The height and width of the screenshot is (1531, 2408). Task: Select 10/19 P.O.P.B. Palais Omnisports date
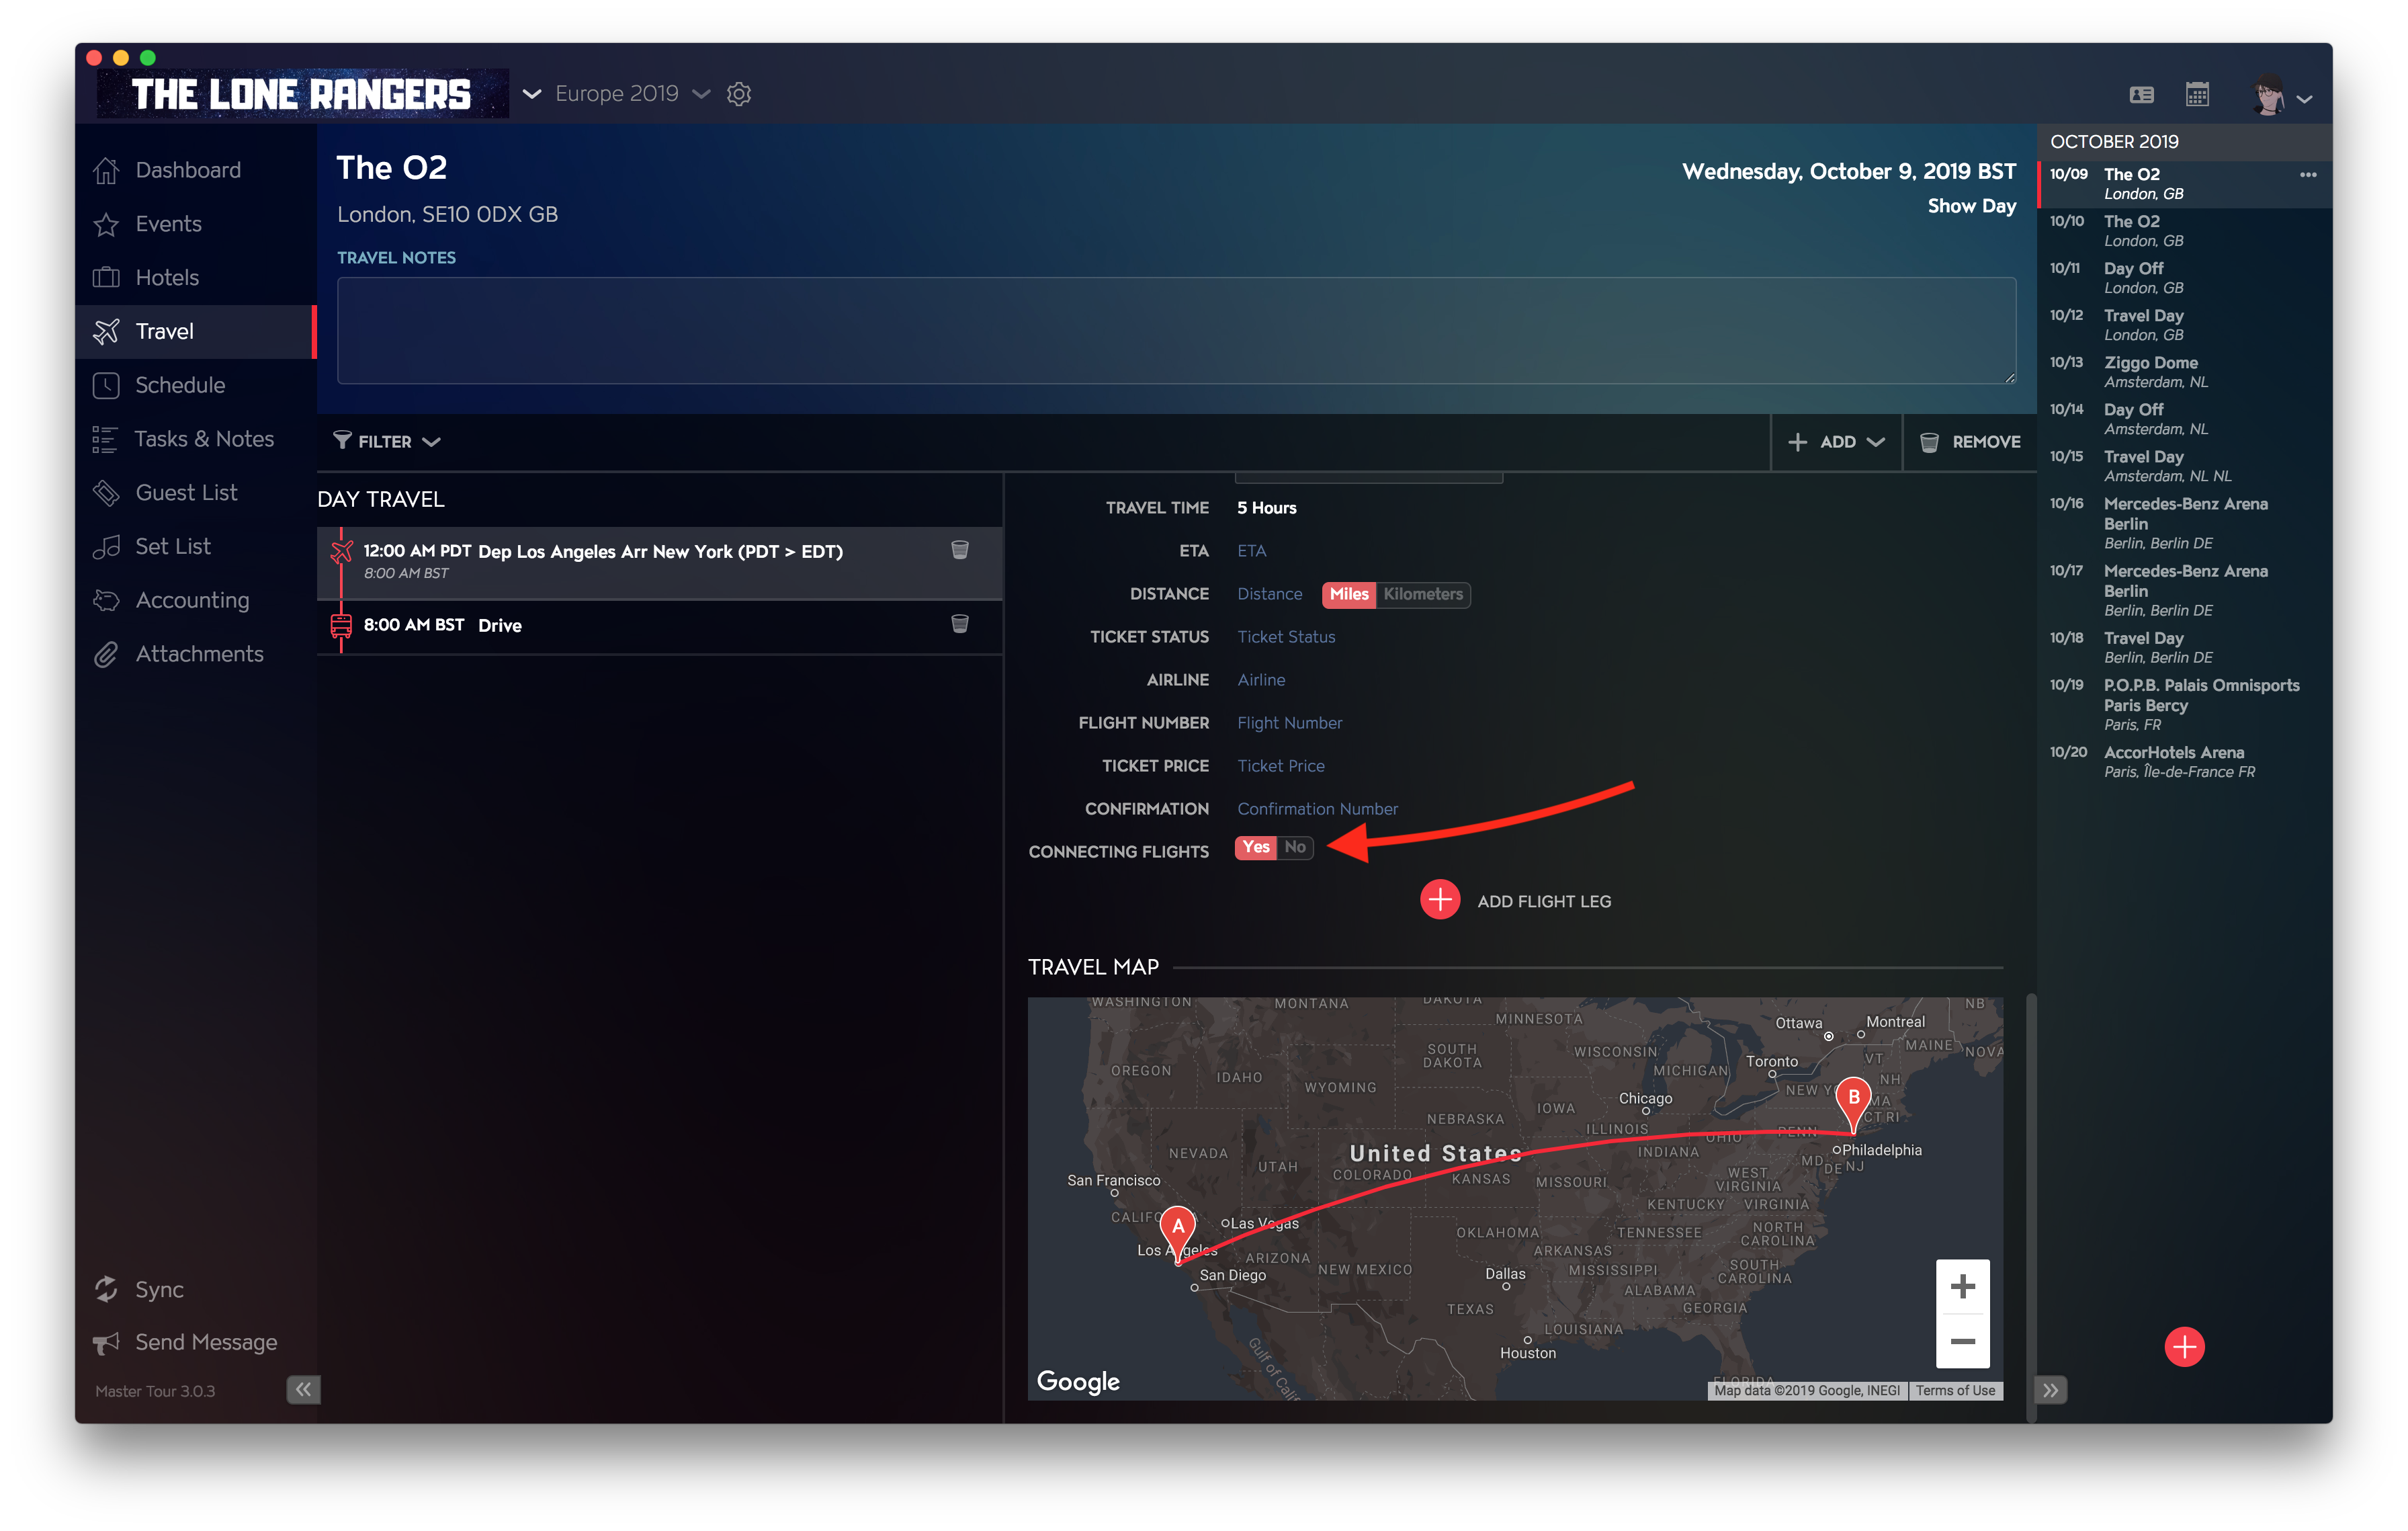[x=2185, y=704]
